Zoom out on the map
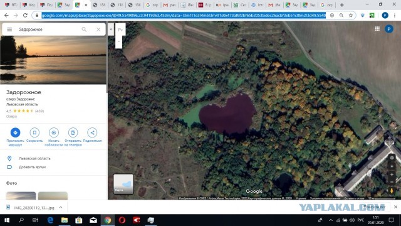401x226 pixels. point(392,182)
